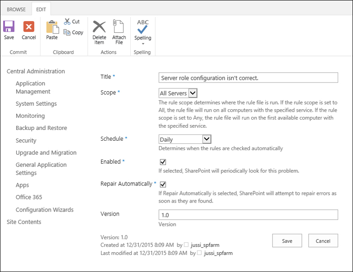Toggle the Repair Automatically checkbox

click(x=163, y=184)
